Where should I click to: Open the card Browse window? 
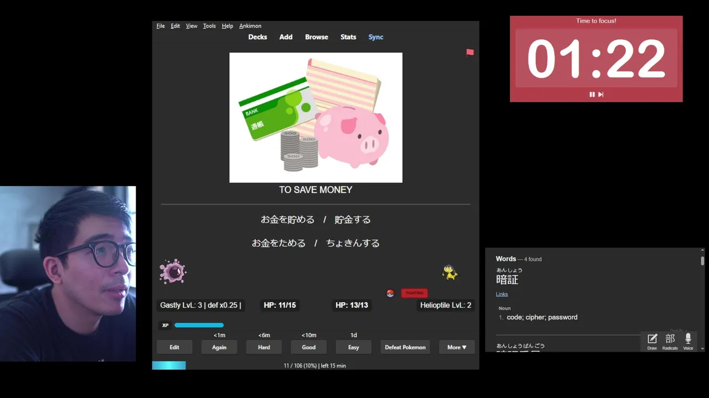(x=316, y=37)
